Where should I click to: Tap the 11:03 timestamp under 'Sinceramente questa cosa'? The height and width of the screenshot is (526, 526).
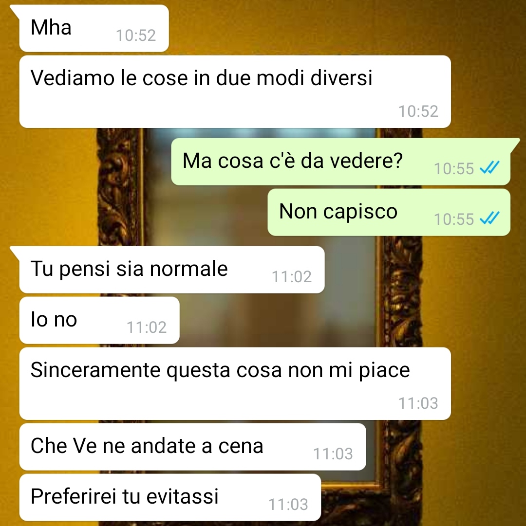click(418, 403)
